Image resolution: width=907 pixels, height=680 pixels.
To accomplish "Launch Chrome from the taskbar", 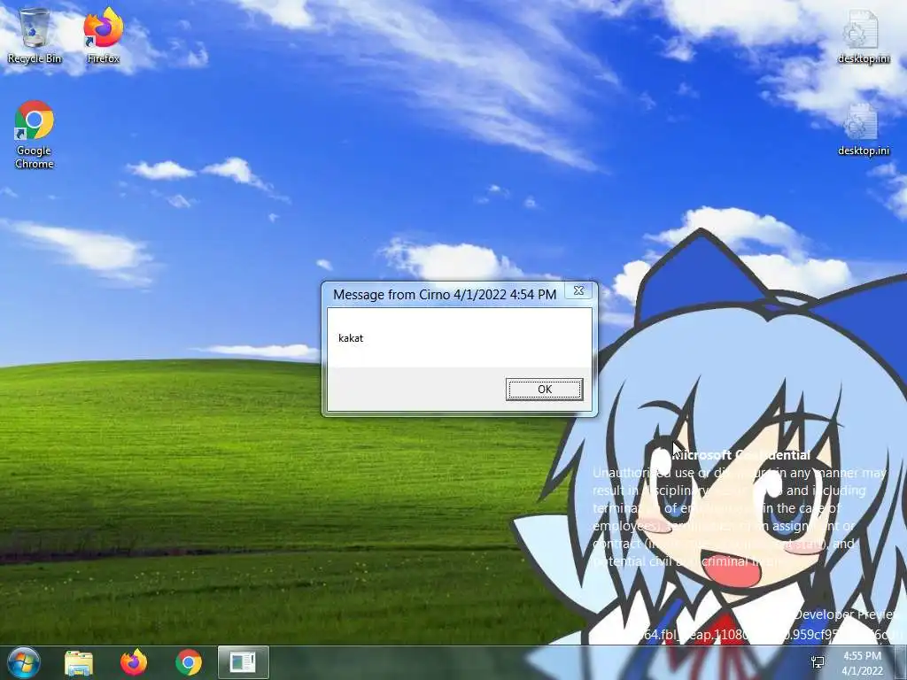I will (189, 662).
